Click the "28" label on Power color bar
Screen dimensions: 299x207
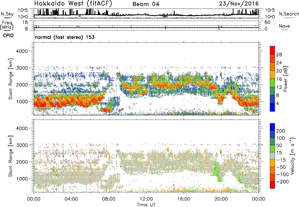[279, 55]
